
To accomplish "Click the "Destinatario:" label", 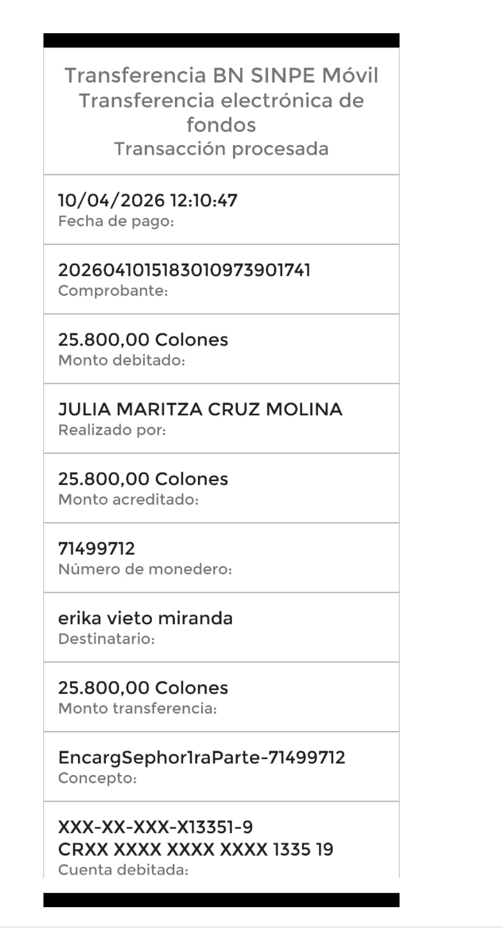I will (107, 639).
